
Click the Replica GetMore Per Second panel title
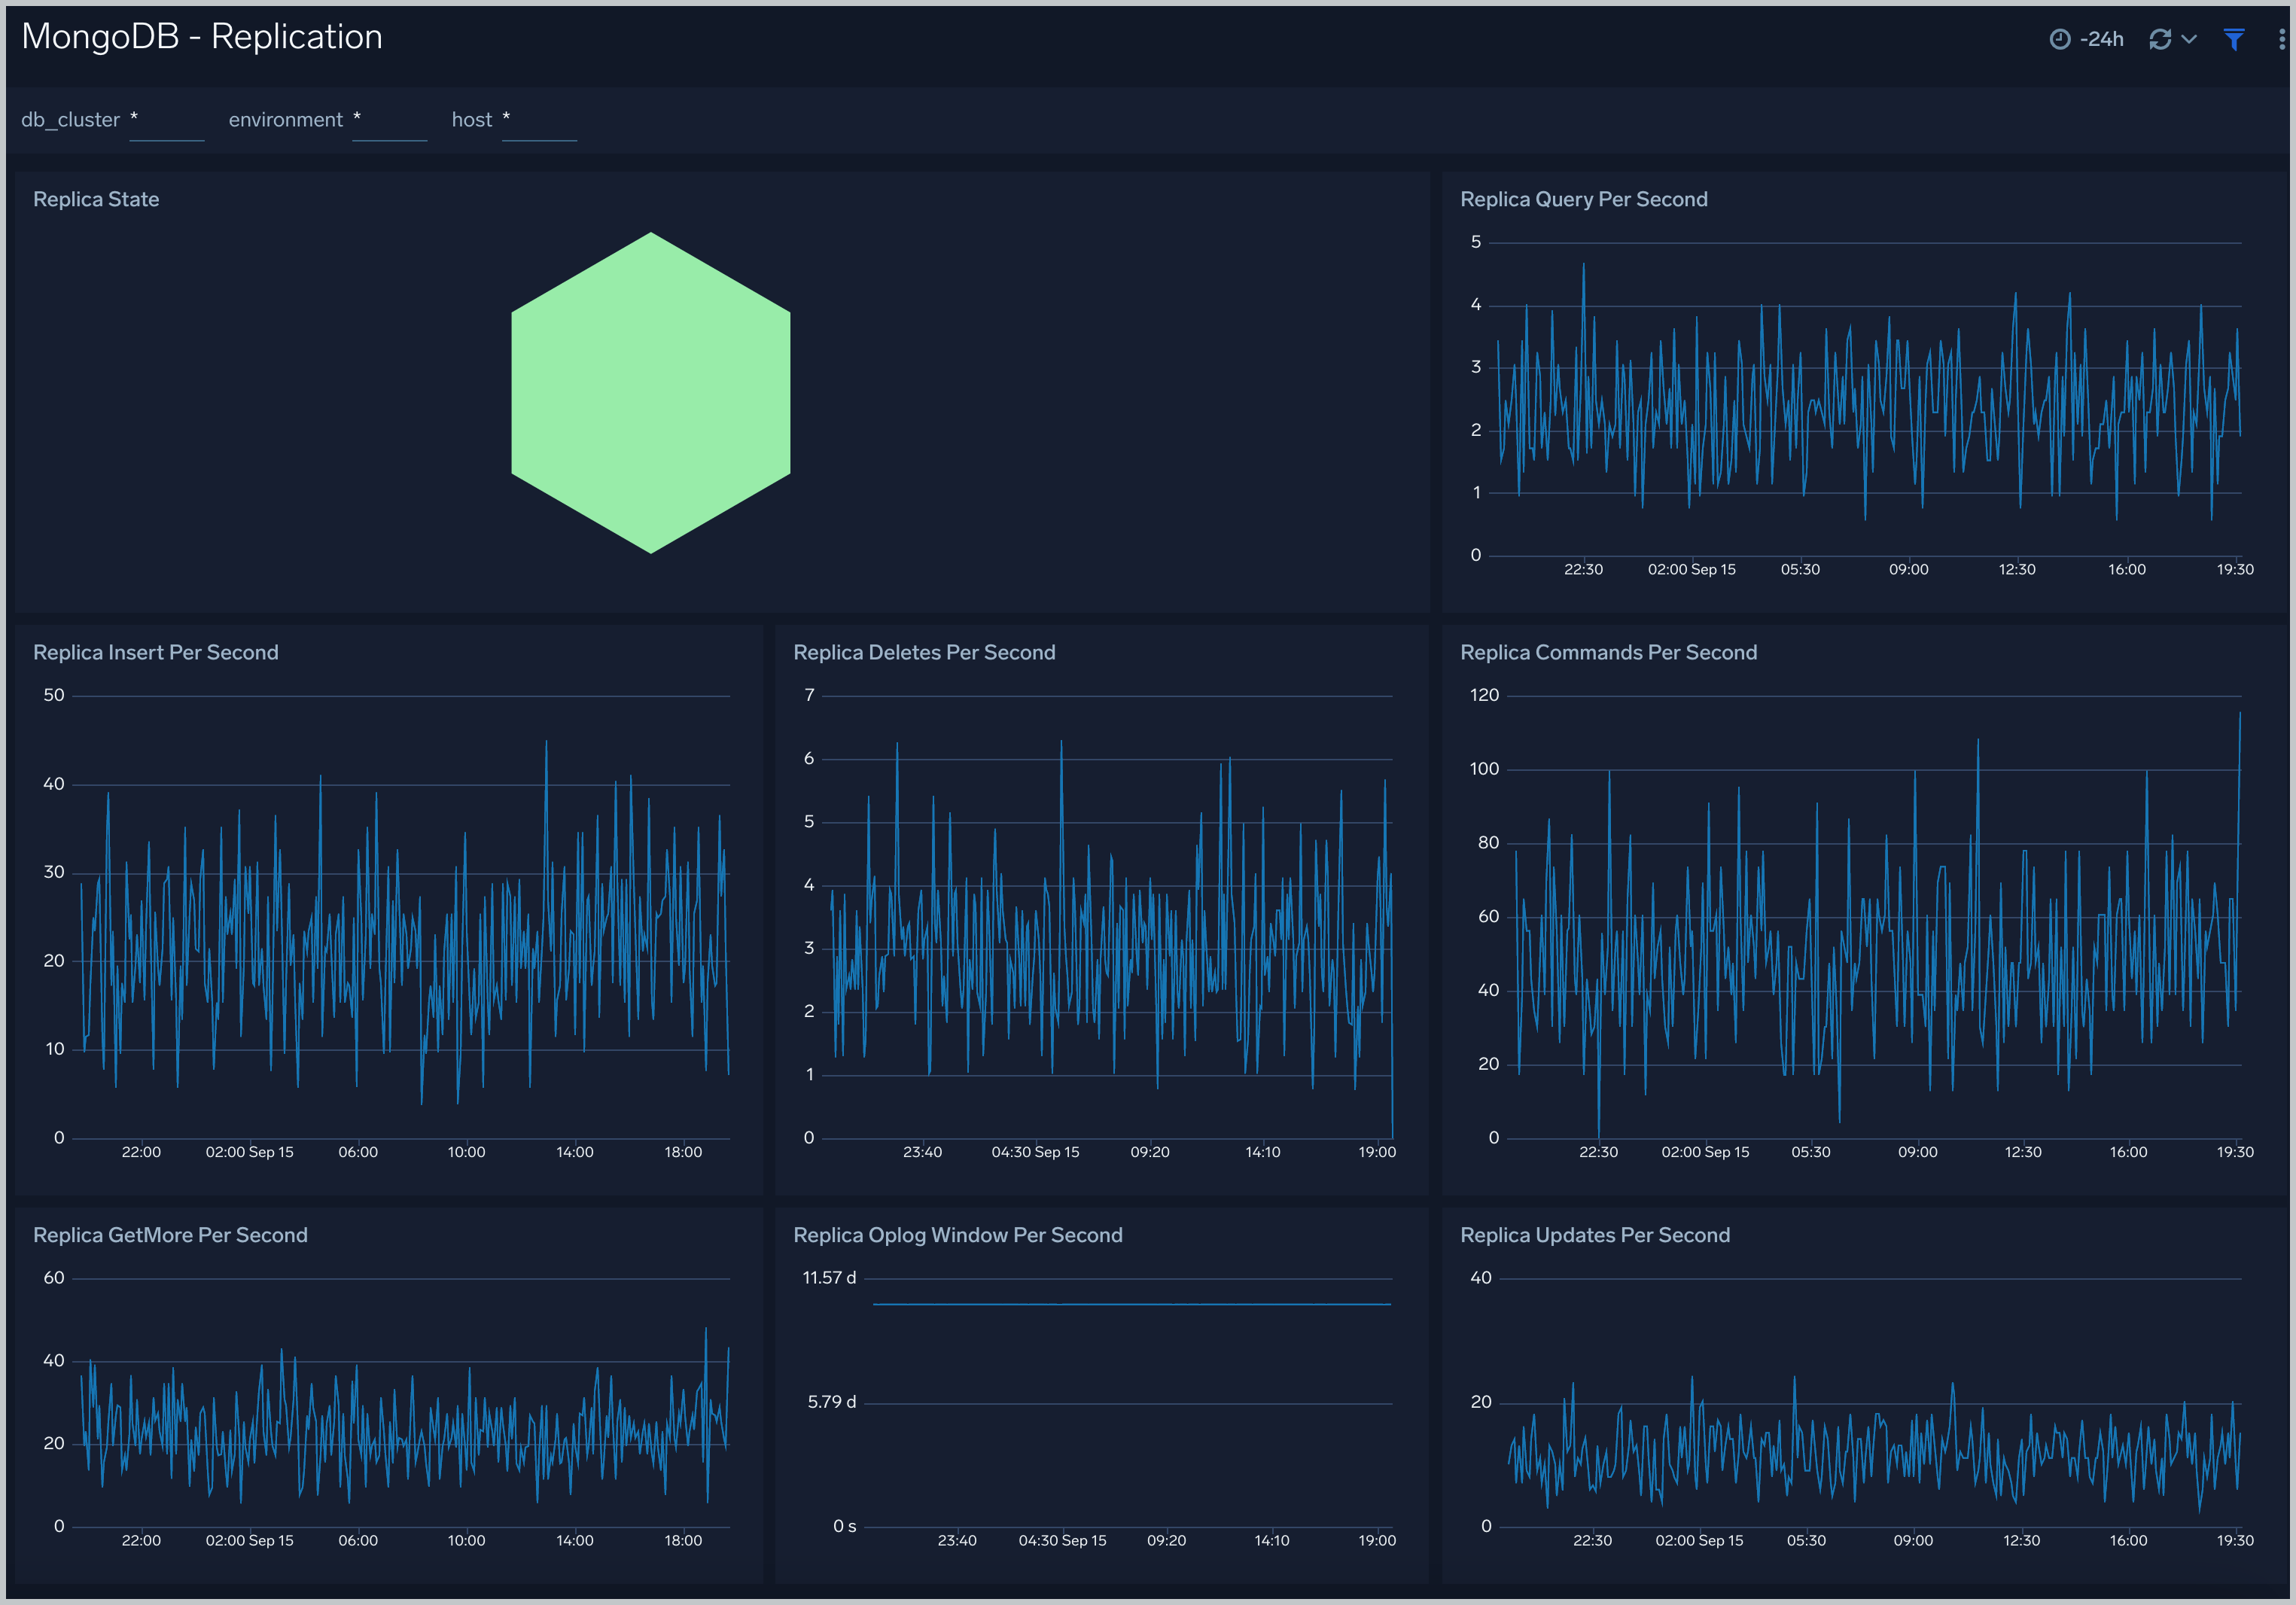[170, 1235]
